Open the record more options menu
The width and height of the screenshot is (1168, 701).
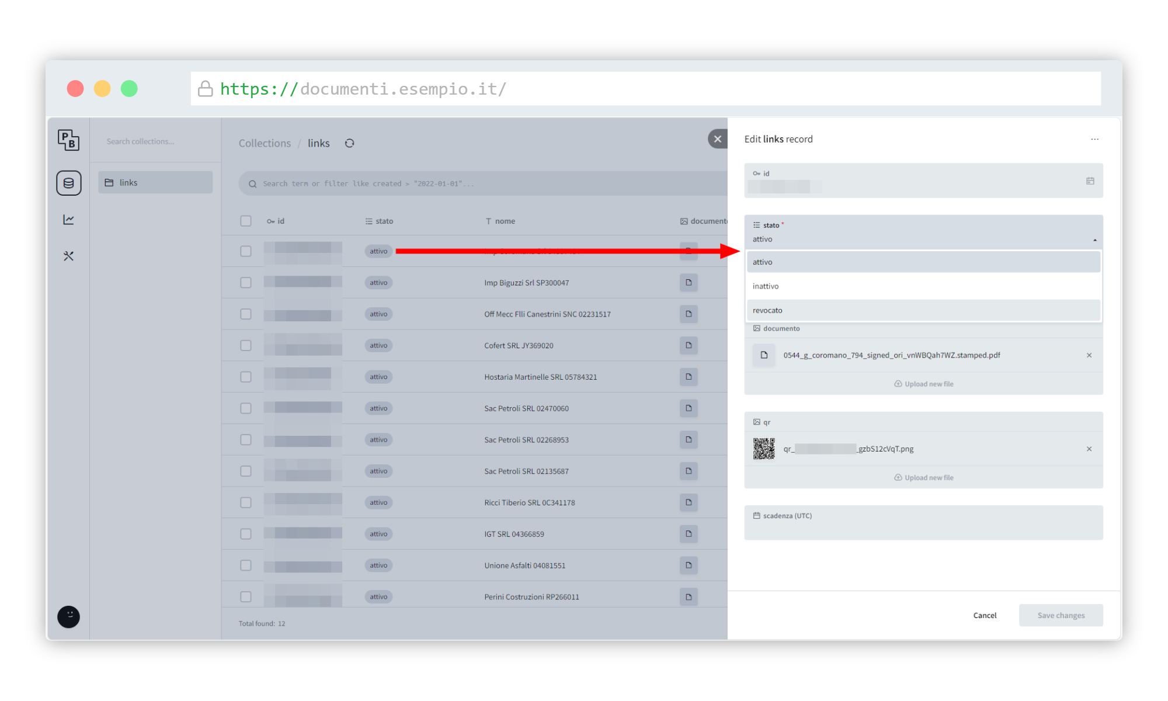coord(1094,139)
